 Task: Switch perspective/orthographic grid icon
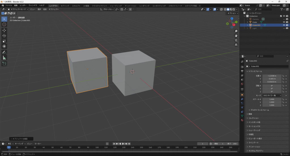tap(236, 45)
